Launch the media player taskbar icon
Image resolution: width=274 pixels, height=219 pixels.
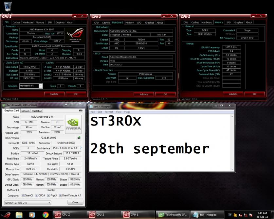[x=32, y=215]
